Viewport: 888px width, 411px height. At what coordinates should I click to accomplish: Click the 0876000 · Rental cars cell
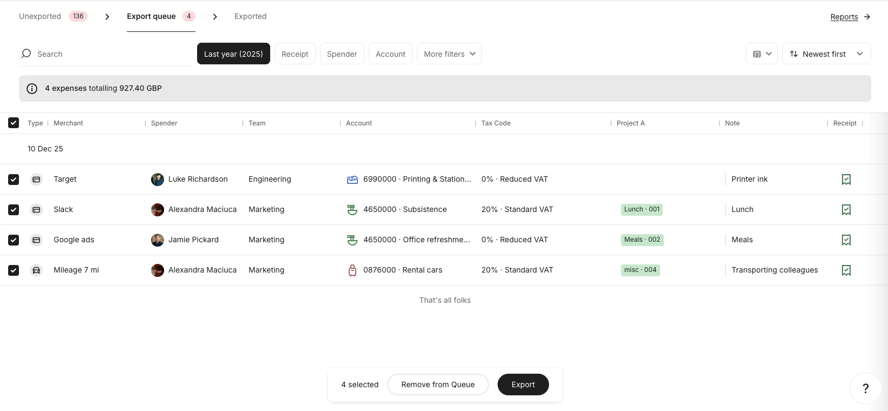point(403,270)
